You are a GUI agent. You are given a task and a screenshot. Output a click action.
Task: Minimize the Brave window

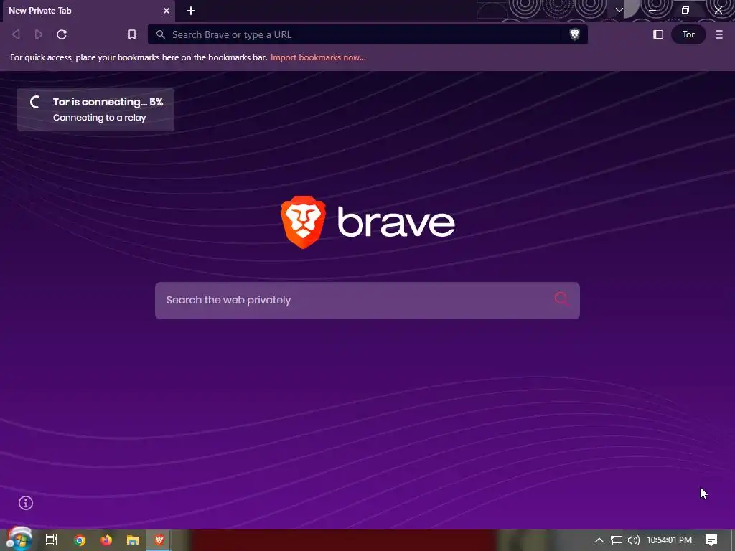pyautogui.click(x=652, y=10)
